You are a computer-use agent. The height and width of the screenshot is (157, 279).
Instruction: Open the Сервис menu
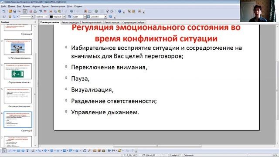(x=45, y=6)
